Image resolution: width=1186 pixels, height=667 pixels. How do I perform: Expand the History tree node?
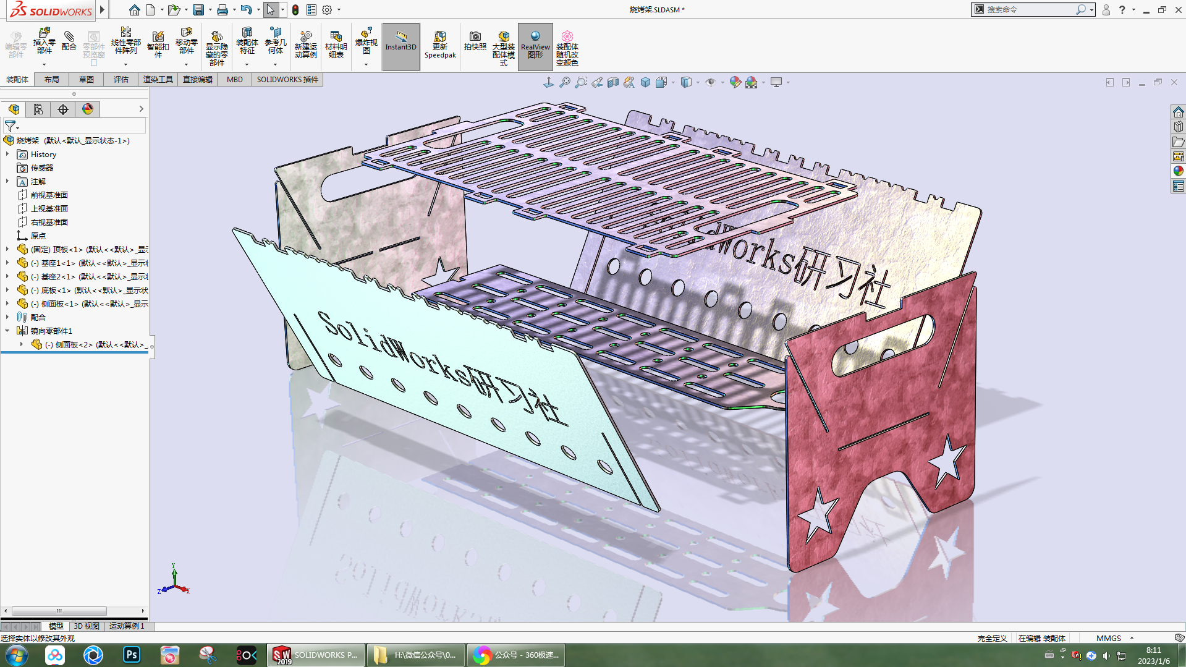pos(7,154)
